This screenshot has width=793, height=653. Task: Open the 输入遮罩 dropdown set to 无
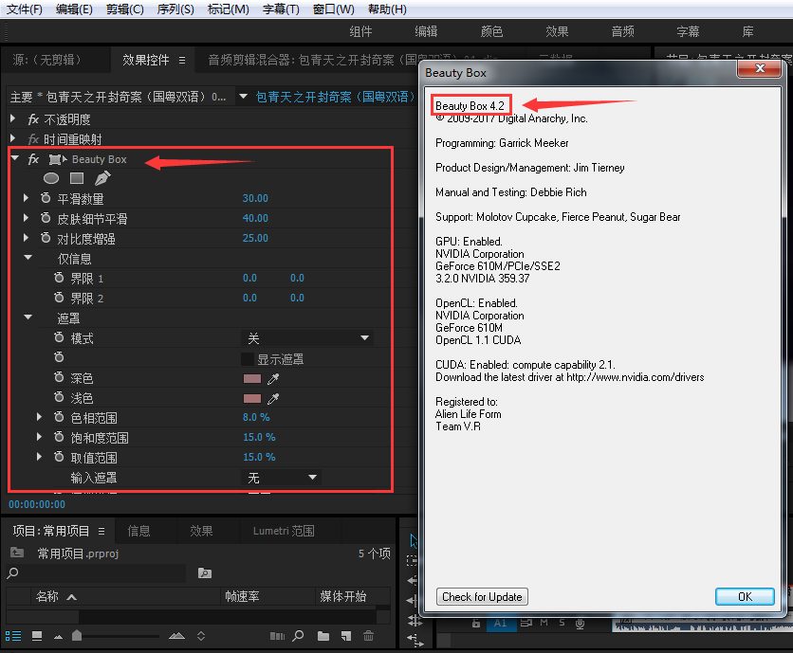(280, 477)
